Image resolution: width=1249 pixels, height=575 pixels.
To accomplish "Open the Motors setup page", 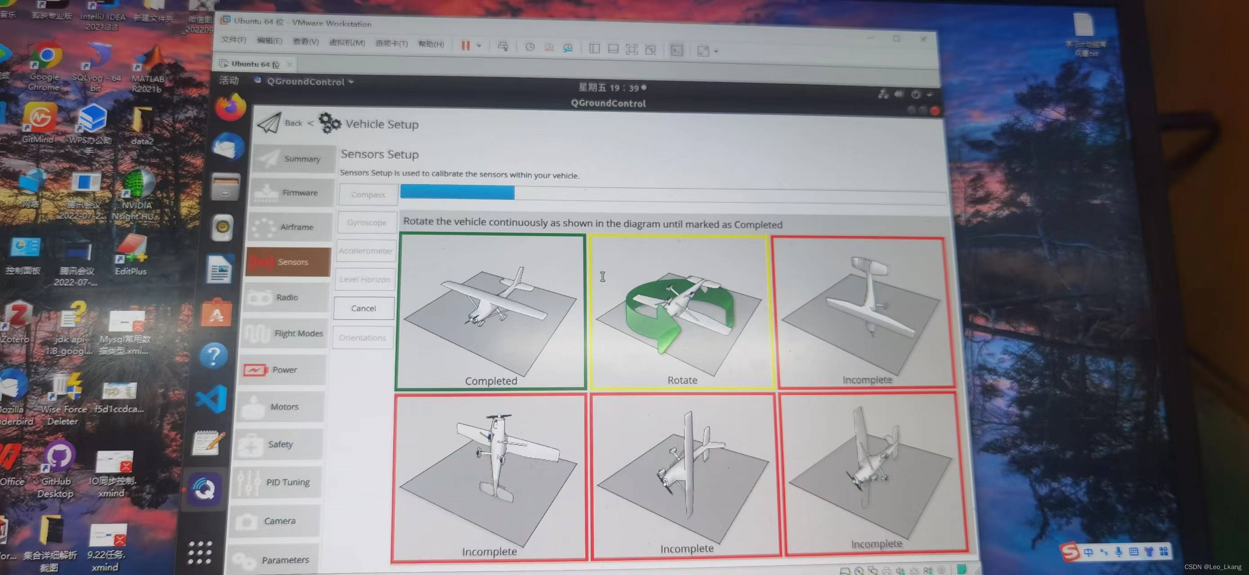I will [x=280, y=407].
